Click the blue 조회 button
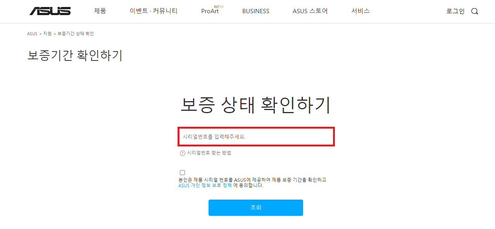 pyautogui.click(x=256, y=208)
